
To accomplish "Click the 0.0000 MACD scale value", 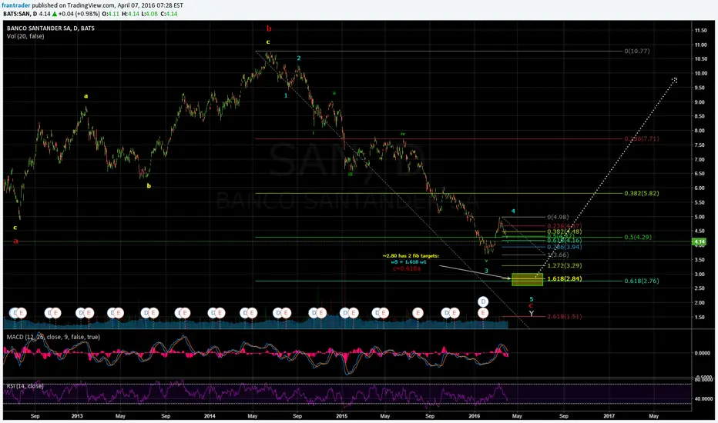I will (702, 353).
